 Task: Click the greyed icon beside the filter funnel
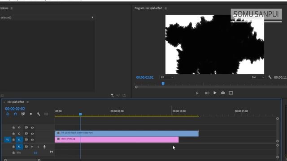click(x=118, y=95)
